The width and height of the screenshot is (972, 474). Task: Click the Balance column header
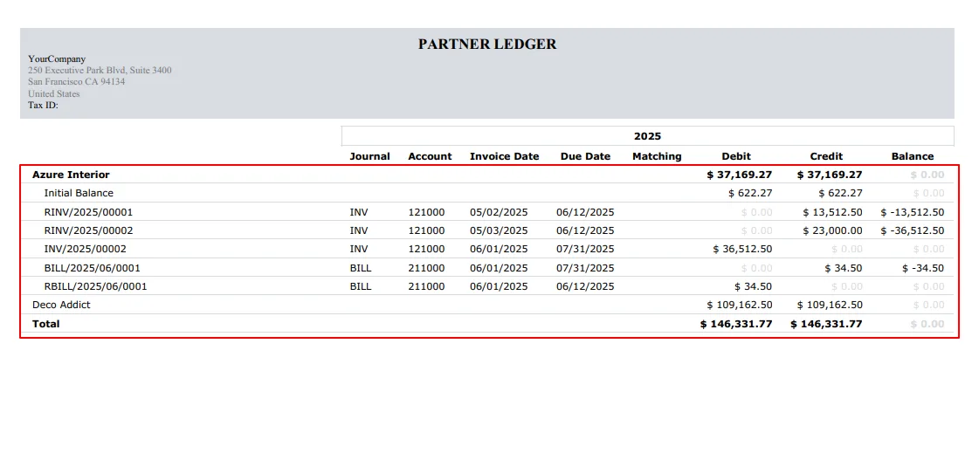(913, 156)
